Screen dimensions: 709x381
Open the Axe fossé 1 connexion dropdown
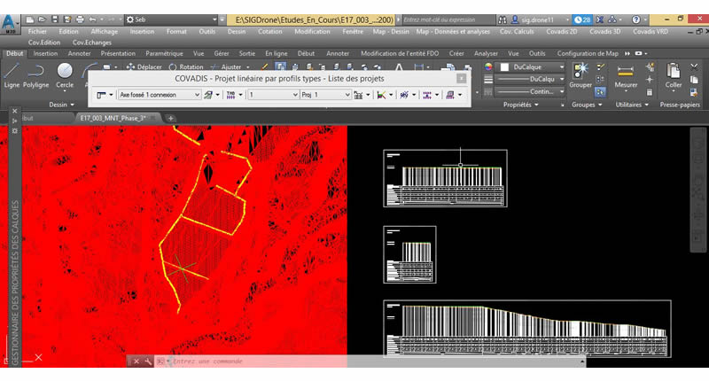coord(160,95)
